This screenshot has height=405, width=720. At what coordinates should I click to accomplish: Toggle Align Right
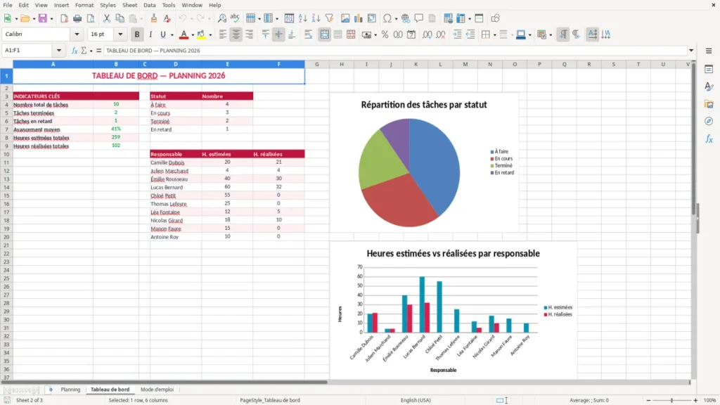(250, 34)
